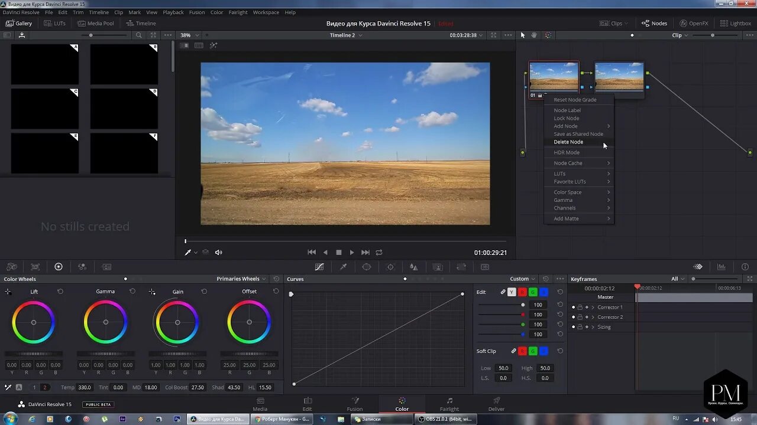This screenshot has height=425, width=757.
Task: Open the Tracker palette icon
Action: 390,267
